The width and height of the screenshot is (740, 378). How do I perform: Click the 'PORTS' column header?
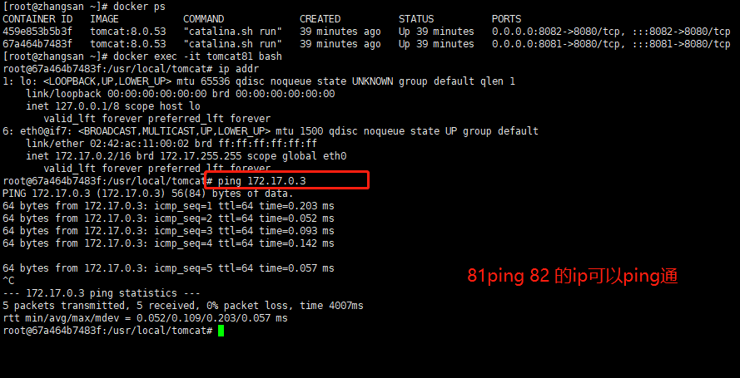click(506, 19)
